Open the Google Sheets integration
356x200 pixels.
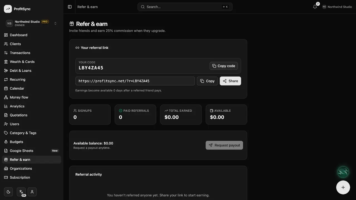click(32, 151)
